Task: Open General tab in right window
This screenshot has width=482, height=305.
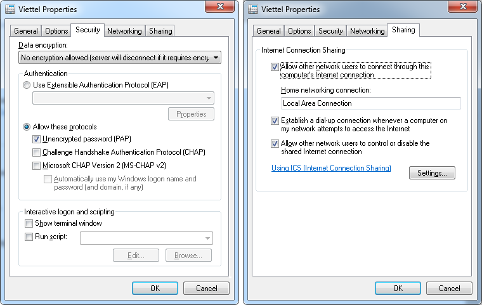Action: (269, 31)
